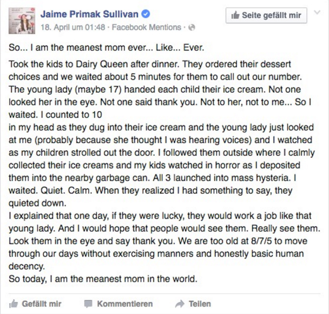Click the paragraph starting I explained that one day
The height and width of the screenshot is (314, 329).
click(x=164, y=241)
